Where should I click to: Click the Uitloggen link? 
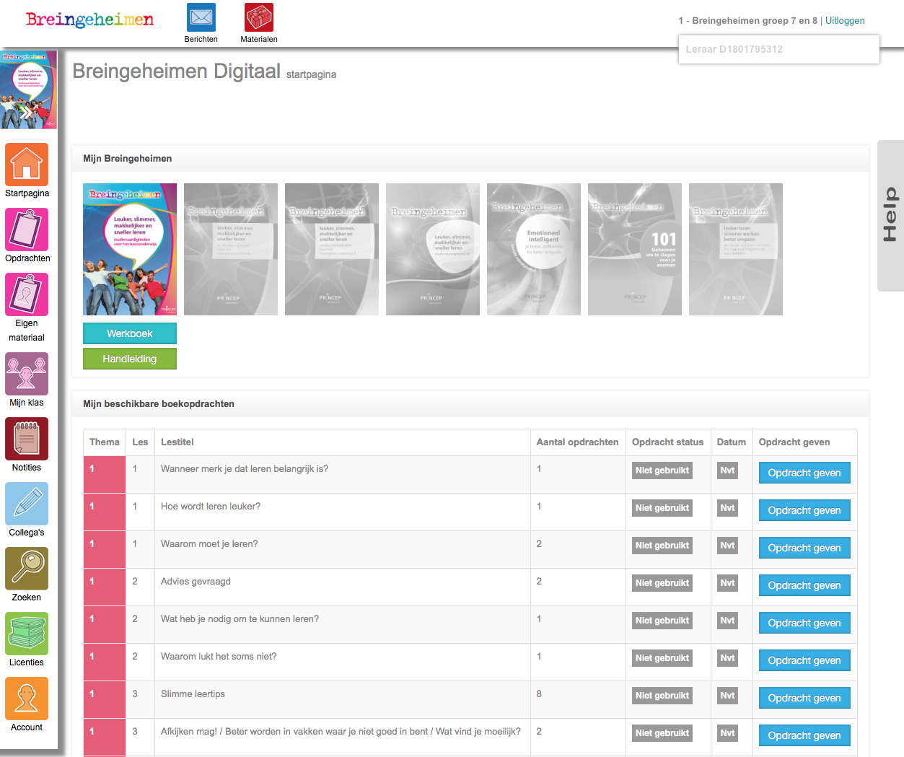point(845,21)
